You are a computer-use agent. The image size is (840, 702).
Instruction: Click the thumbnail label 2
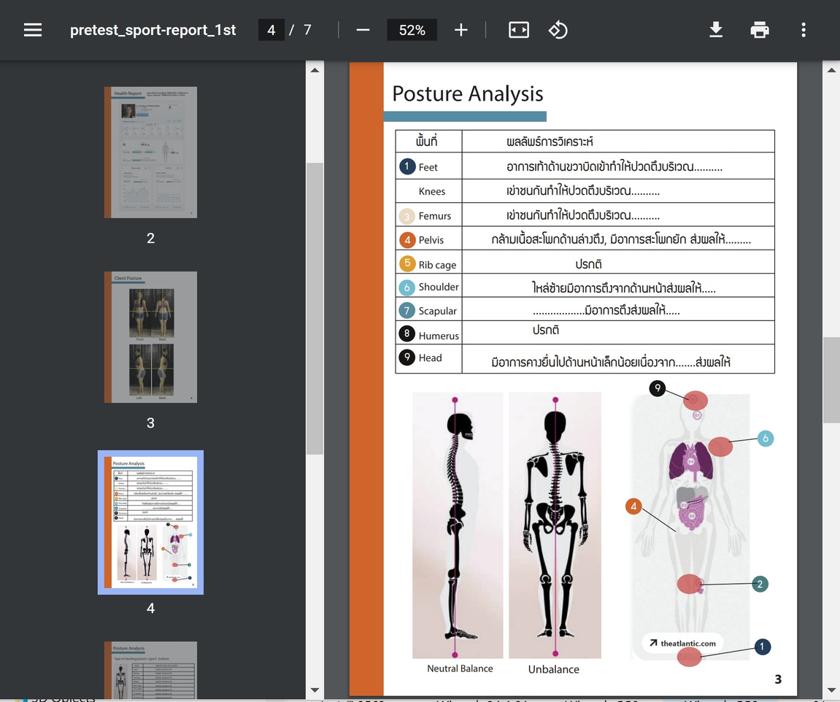pos(150,239)
